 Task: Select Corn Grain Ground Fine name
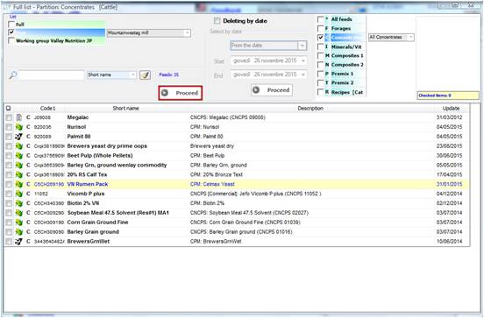[97, 223]
